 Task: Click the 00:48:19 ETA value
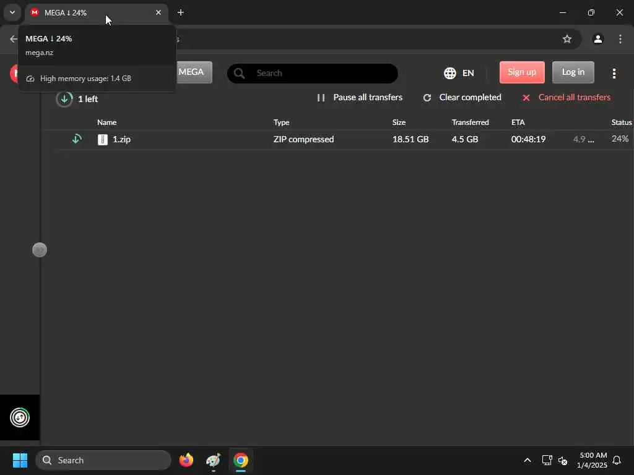coord(529,139)
